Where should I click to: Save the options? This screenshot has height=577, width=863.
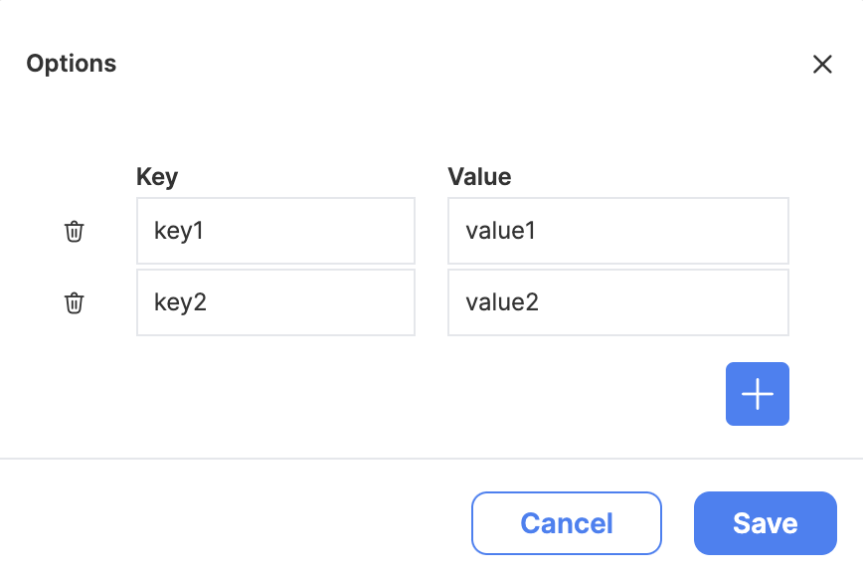coord(765,523)
